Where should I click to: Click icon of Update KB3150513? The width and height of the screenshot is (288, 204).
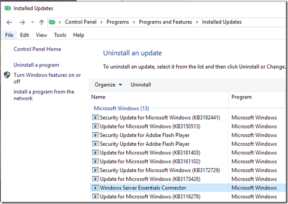[96, 126]
